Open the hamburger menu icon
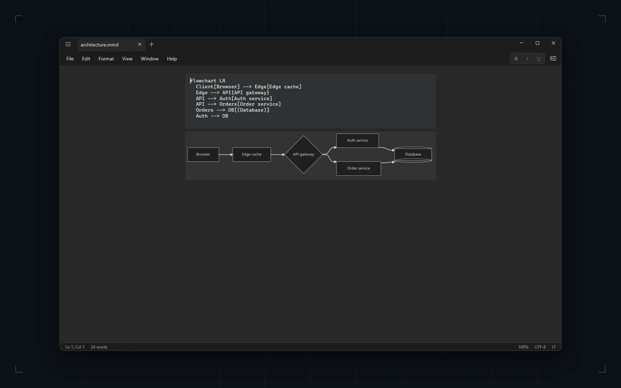621x388 pixels. (x=68, y=44)
